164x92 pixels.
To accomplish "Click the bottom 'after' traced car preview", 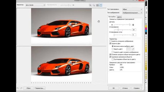I will coord(61,64).
